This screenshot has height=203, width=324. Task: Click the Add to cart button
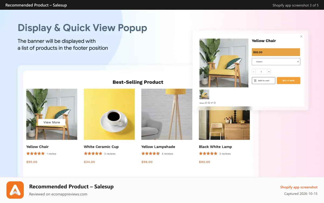[x=264, y=81]
